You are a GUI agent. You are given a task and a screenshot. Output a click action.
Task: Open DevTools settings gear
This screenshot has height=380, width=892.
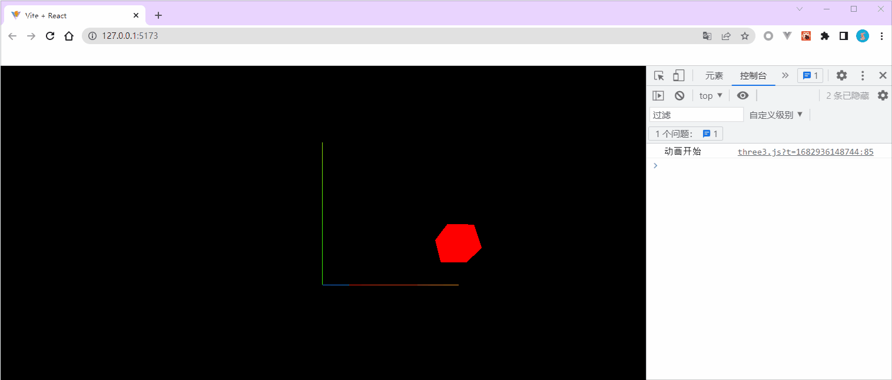842,75
